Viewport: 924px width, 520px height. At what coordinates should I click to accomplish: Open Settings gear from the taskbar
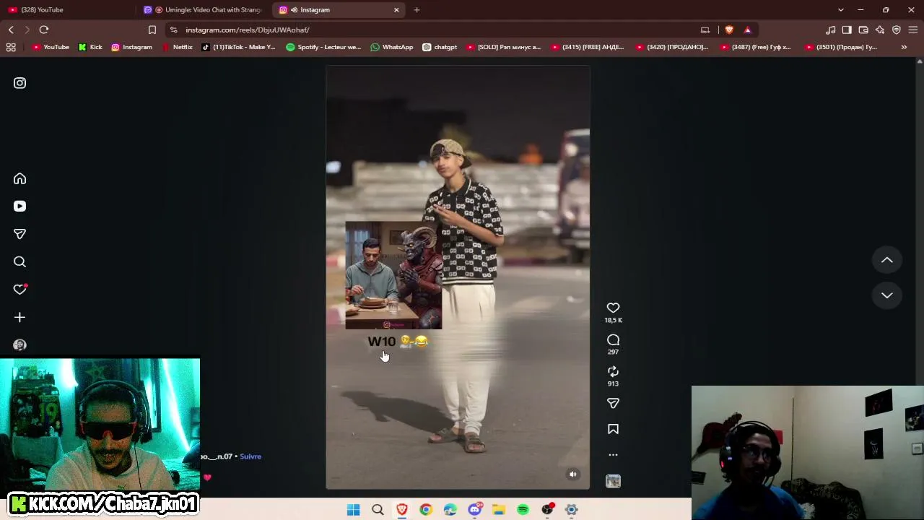571,510
